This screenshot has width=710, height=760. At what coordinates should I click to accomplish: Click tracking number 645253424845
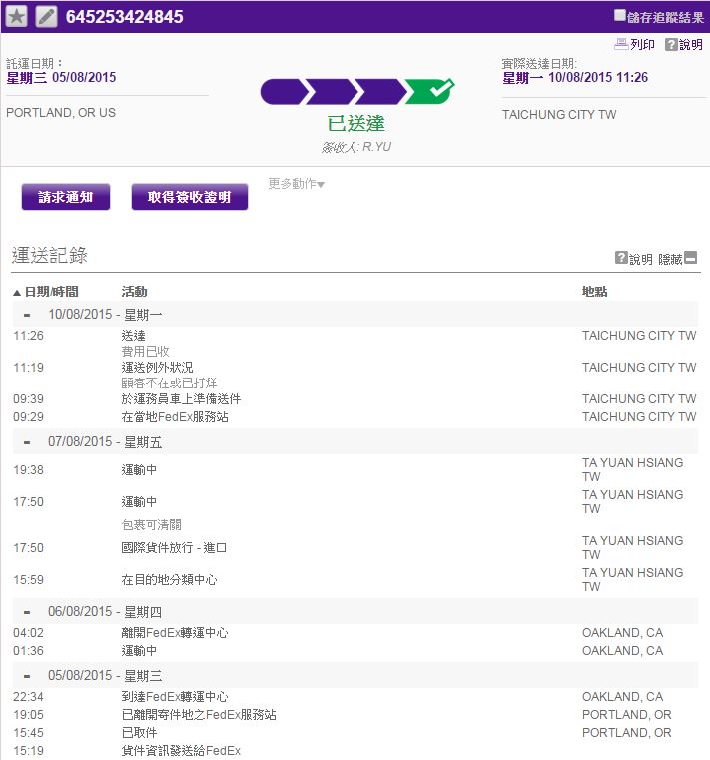tap(125, 17)
